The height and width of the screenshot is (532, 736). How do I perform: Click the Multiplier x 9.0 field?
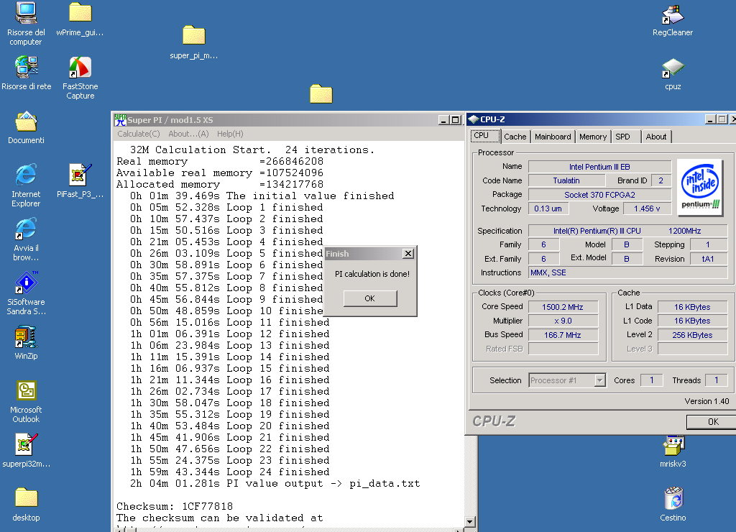coord(563,321)
